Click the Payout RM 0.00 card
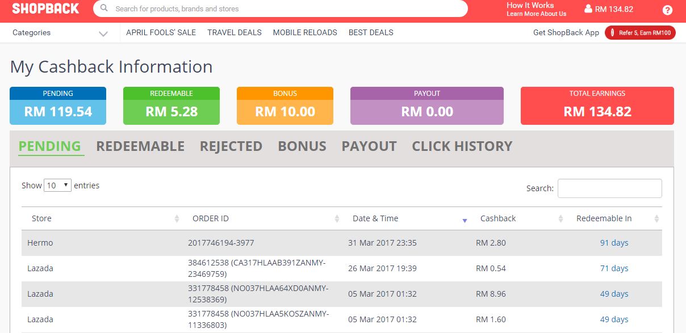The image size is (686, 333). [427, 106]
